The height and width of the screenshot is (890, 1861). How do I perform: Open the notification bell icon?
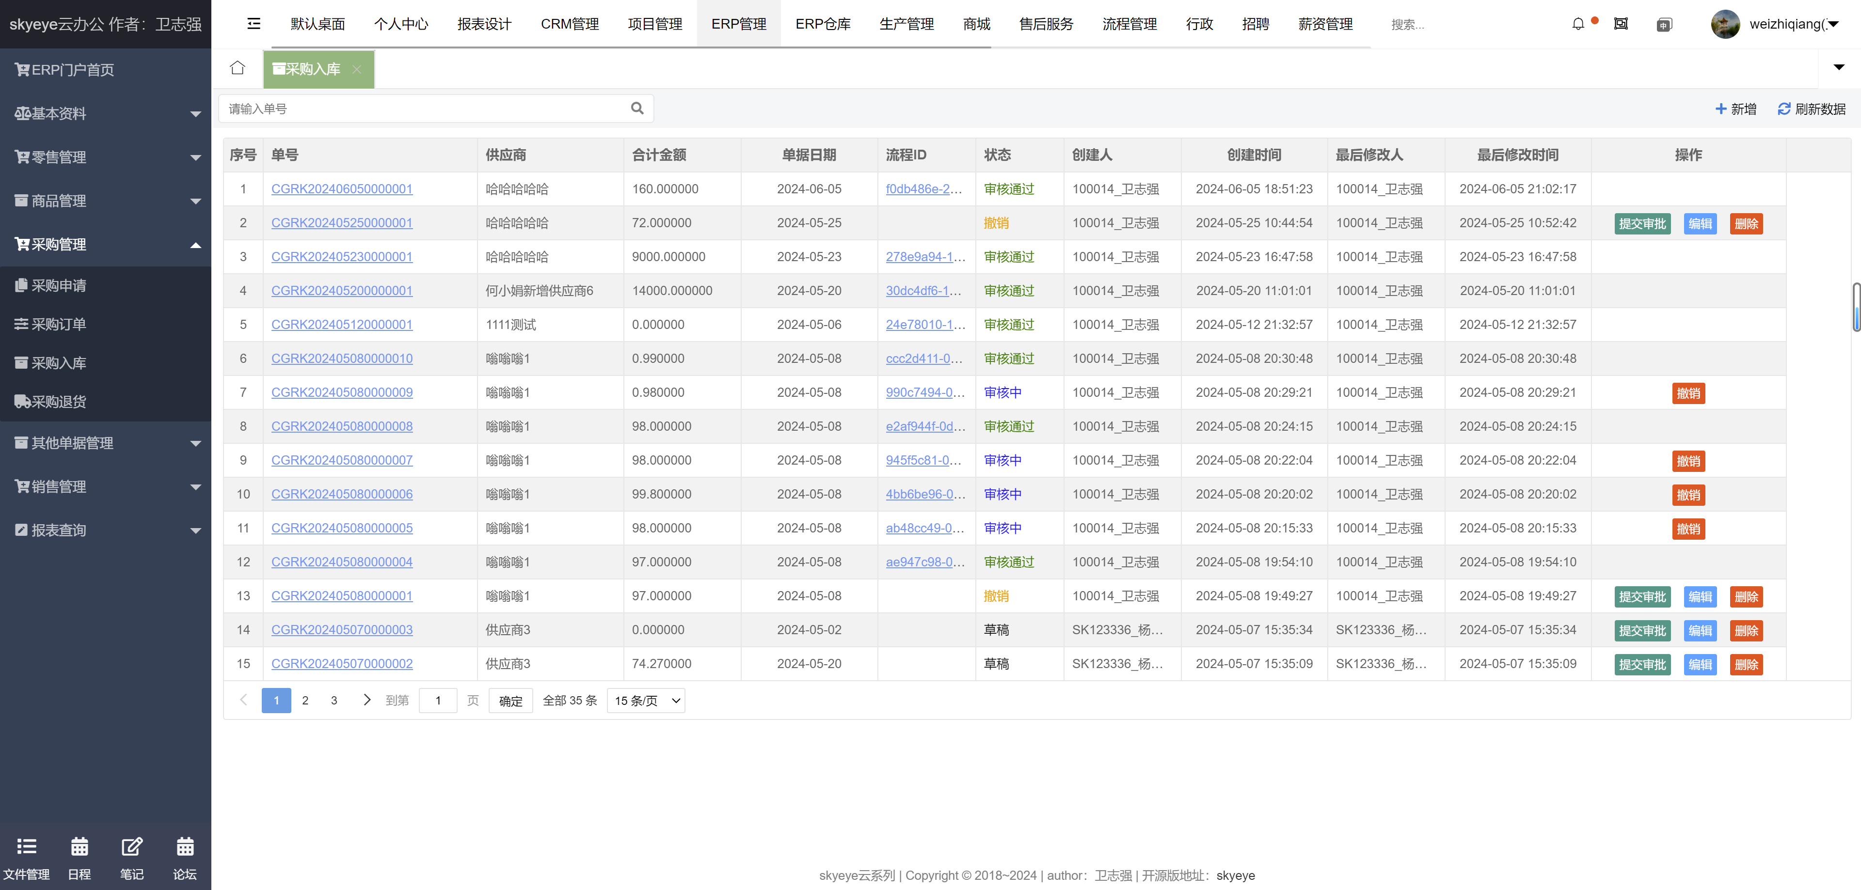click(x=1578, y=24)
